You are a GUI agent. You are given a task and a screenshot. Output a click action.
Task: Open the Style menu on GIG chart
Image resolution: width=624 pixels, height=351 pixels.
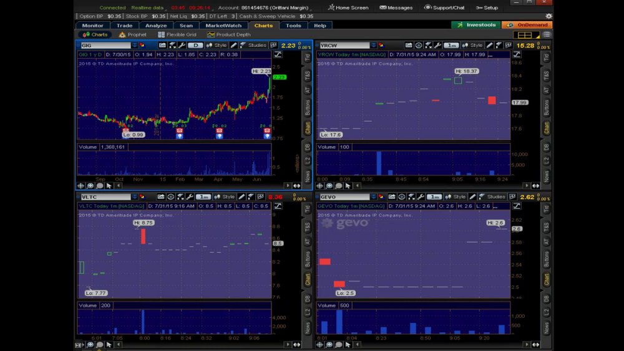point(217,46)
